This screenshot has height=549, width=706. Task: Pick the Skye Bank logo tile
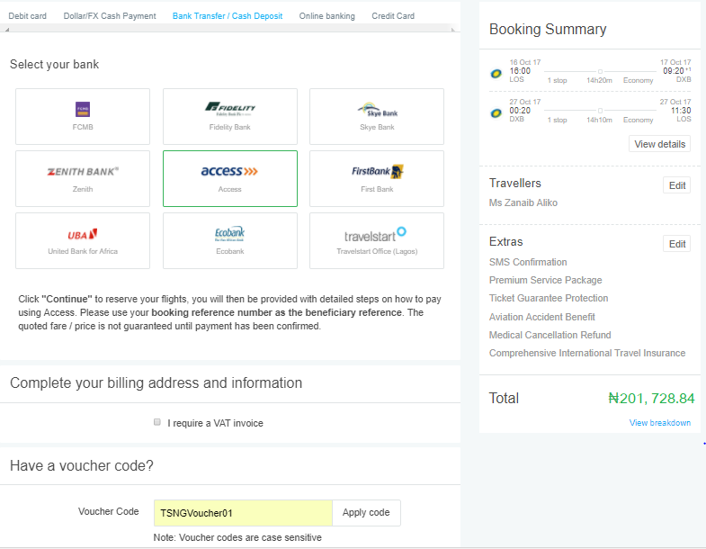point(377,116)
